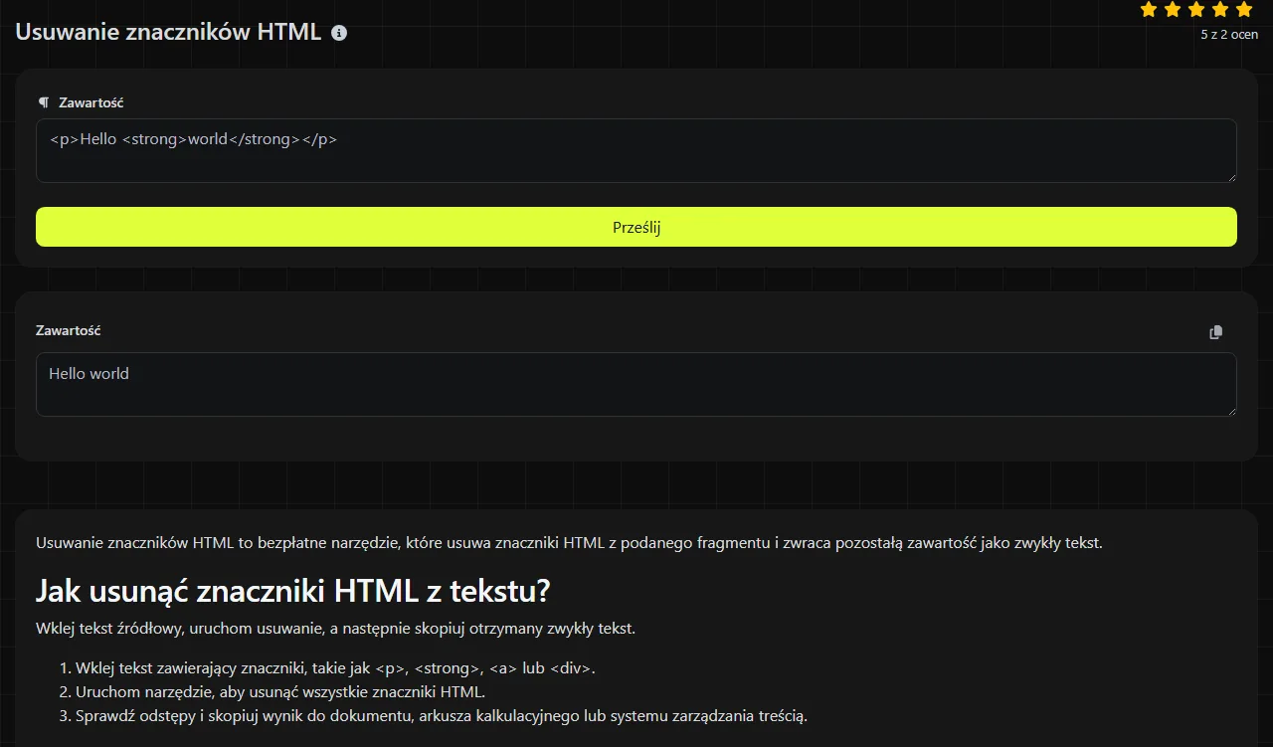Click the info icon beside the page title
1273x747 pixels.
point(339,33)
